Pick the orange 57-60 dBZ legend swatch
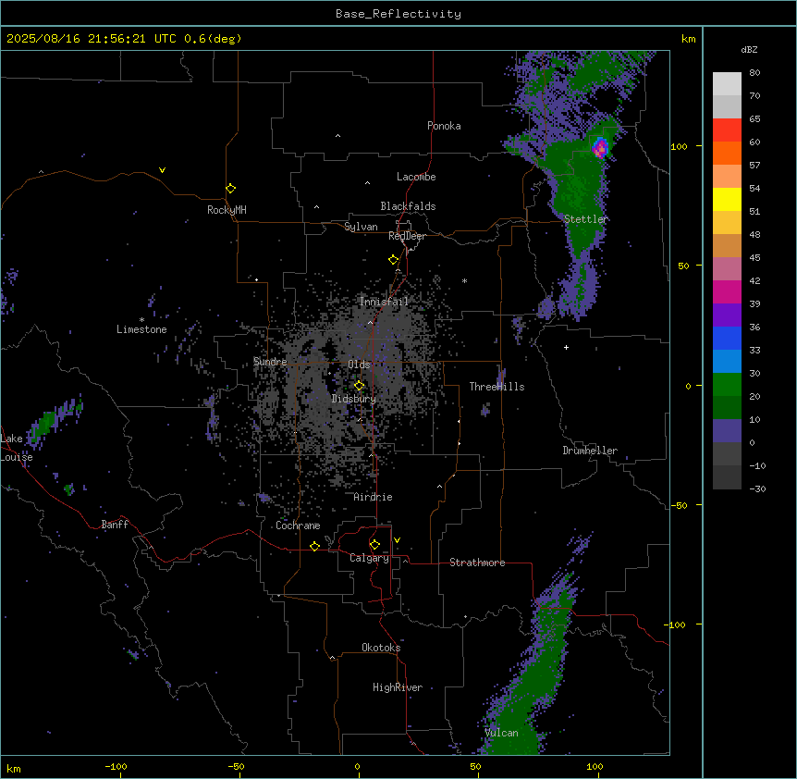797x779 pixels. tap(727, 154)
